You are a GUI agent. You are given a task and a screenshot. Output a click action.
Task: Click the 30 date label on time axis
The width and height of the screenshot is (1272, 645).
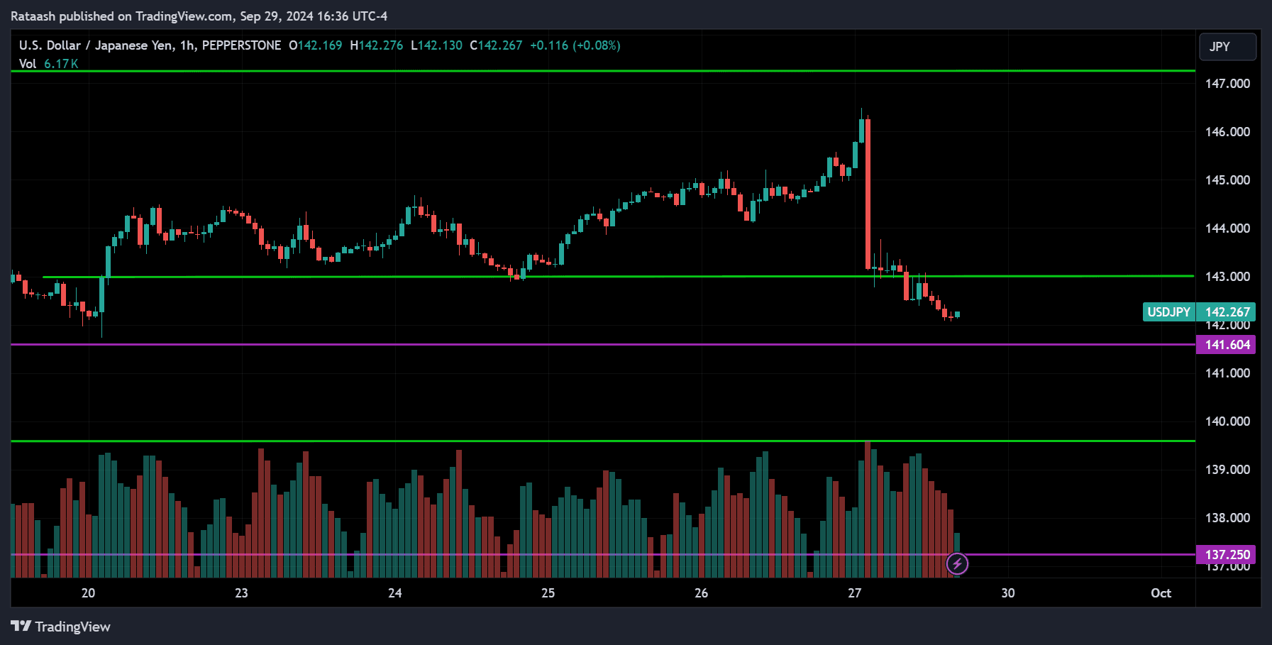1007,593
